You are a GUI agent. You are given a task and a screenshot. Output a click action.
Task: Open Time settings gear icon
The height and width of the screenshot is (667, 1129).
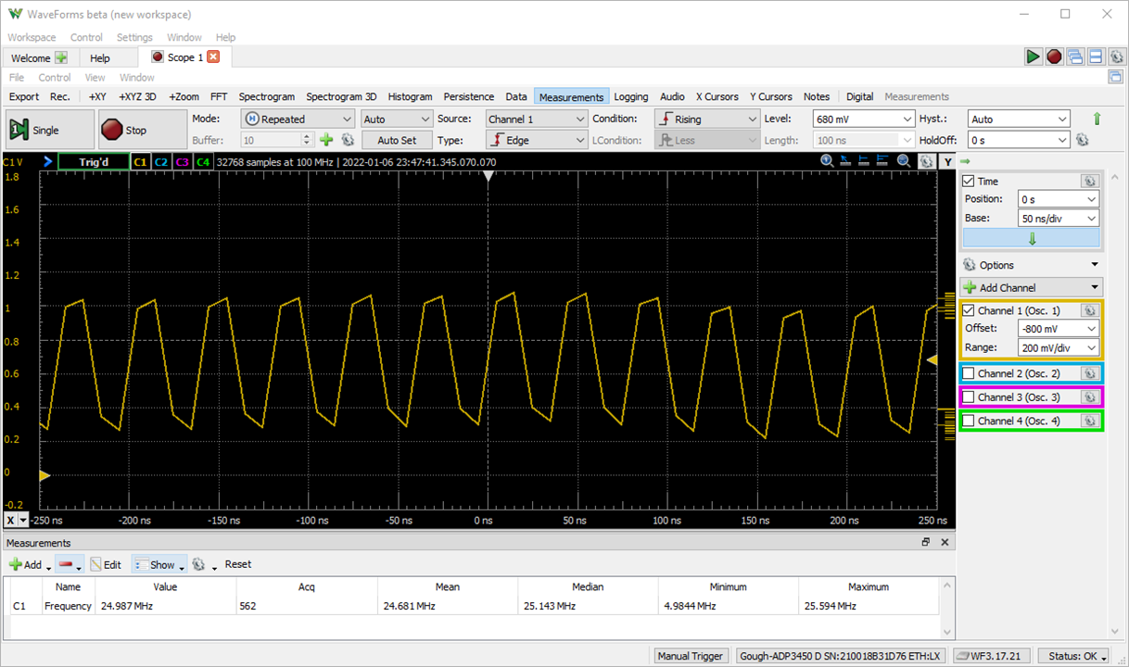[x=1090, y=182]
